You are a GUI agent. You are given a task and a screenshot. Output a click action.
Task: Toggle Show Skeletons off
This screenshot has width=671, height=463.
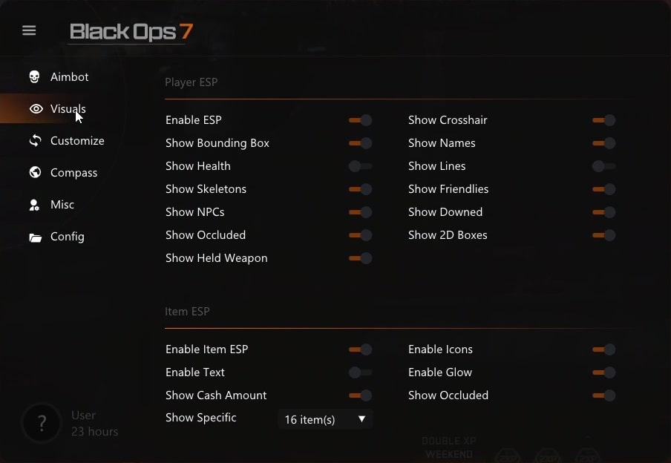point(360,189)
